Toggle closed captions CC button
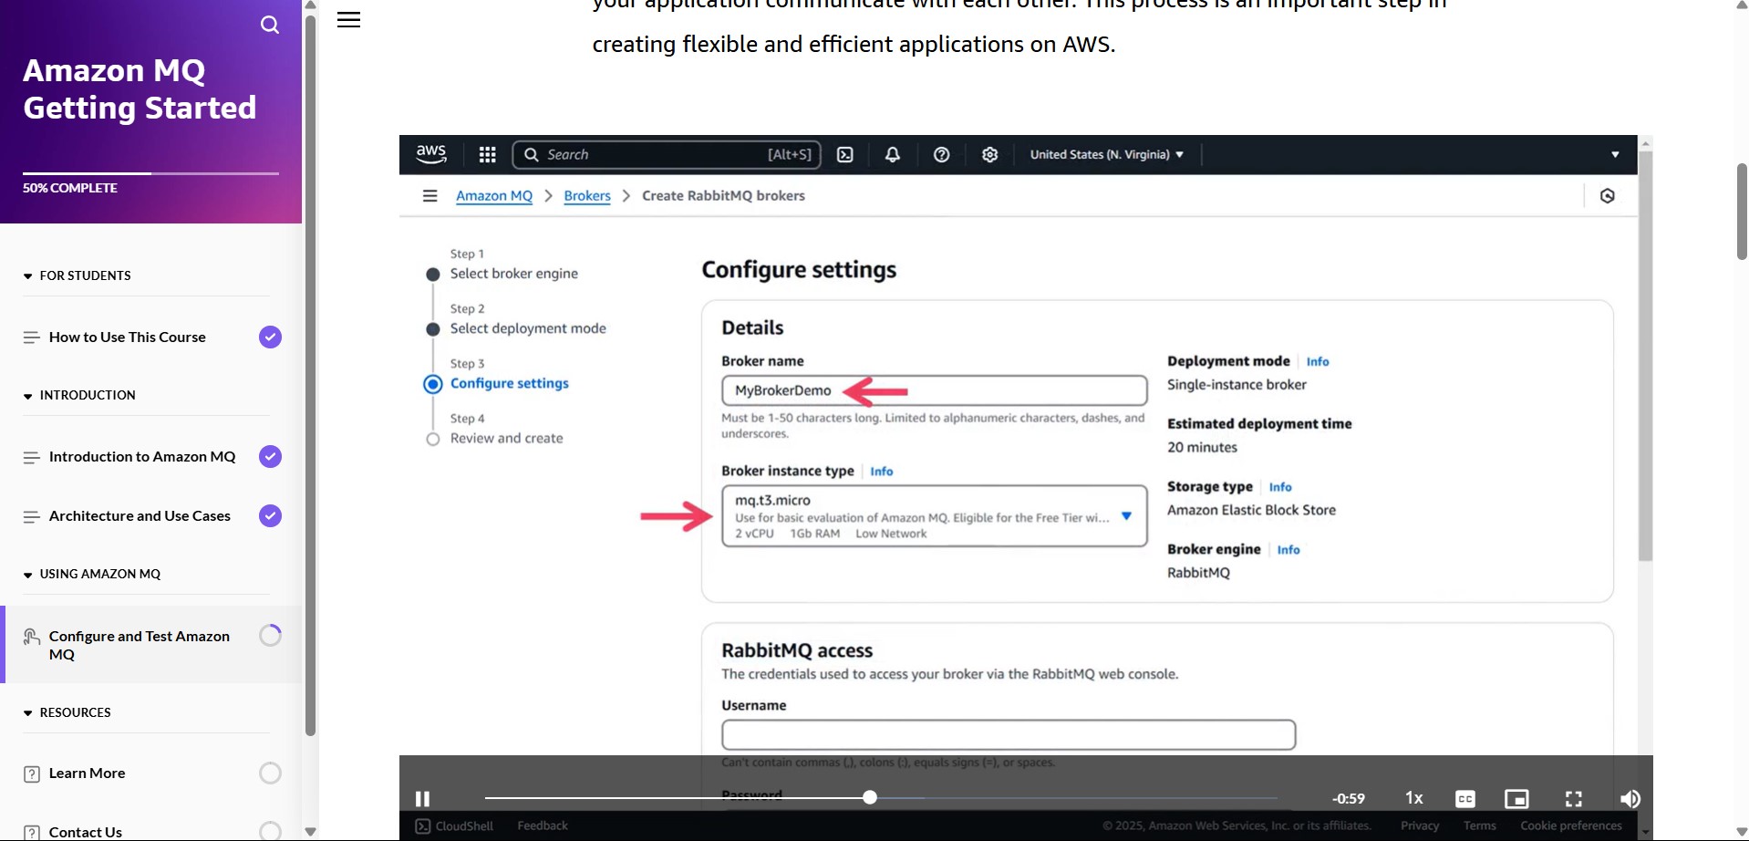 (x=1465, y=799)
